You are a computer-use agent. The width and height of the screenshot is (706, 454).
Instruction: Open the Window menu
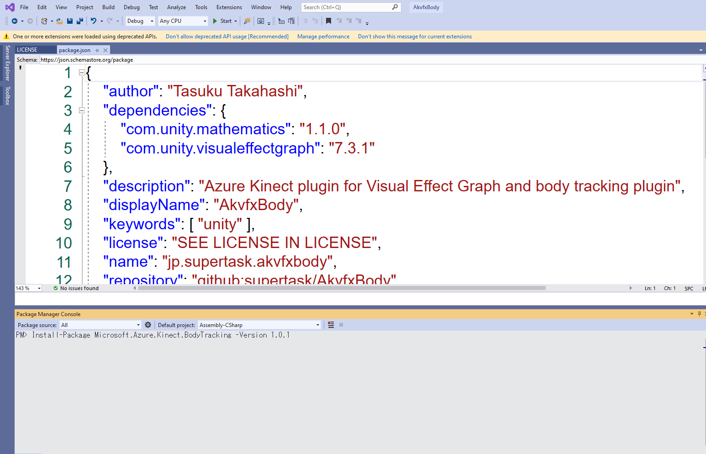(261, 7)
